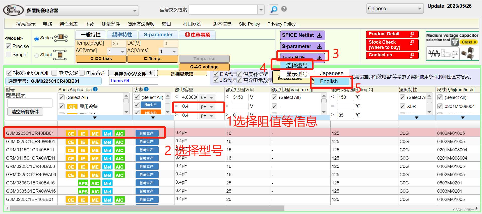This screenshot has height=214, width=482.
Task: Click the Series circuit diagram icon
Action: pyautogui.click(x=61, y=38)
